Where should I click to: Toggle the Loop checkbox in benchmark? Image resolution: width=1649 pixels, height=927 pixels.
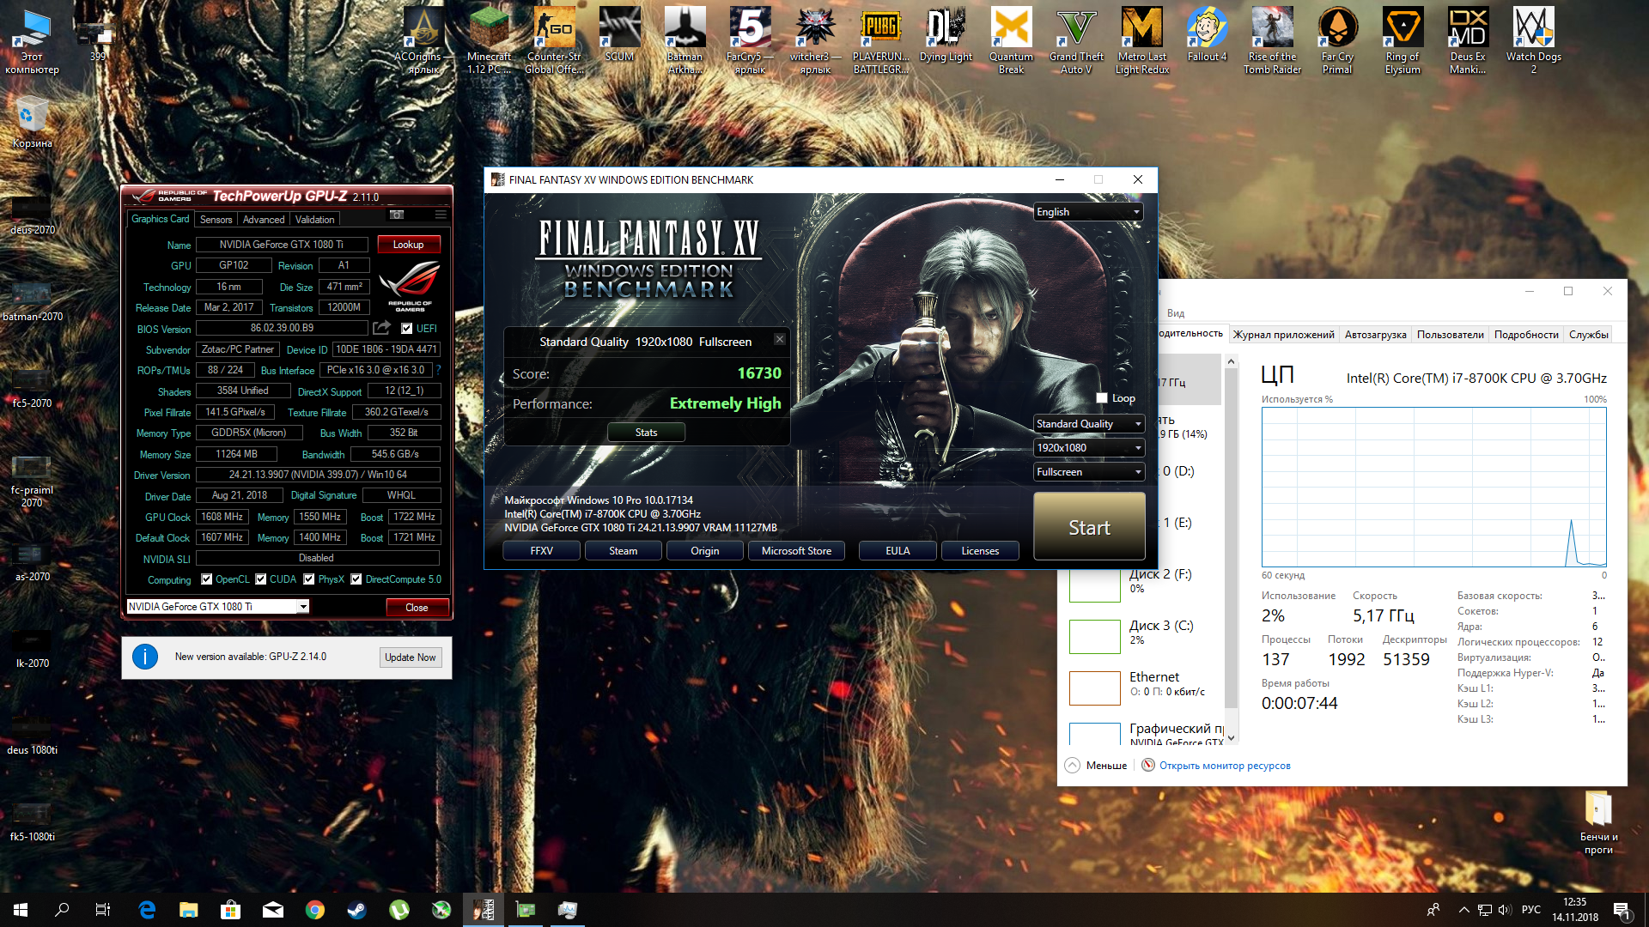click(1102, 398)
